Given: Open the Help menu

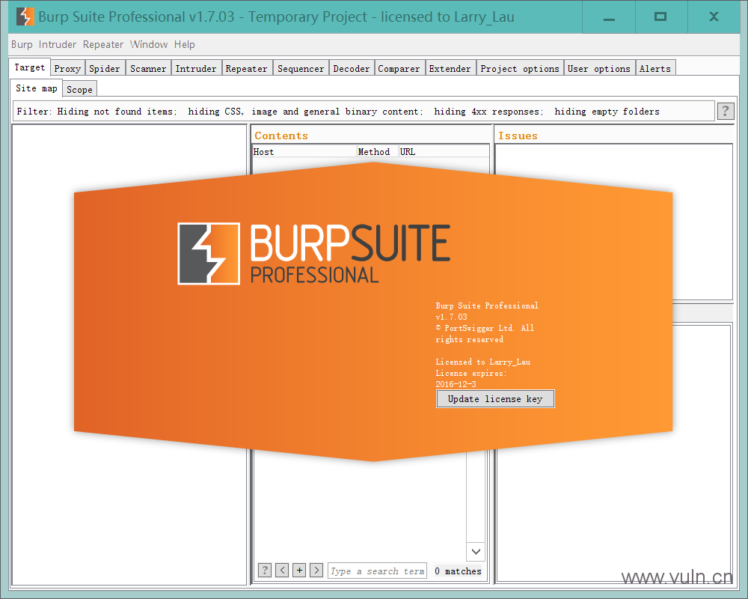Looking at the screenshot, I should point(185,45).
